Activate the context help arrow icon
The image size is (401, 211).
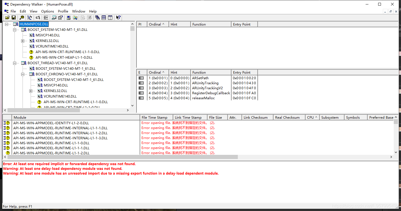pos(118,18)
